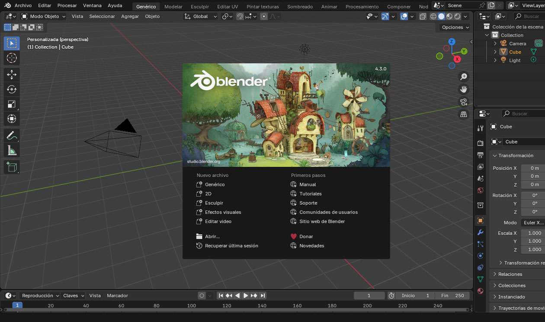The width and height of the screenshot is (545, 322).
Task: Open the Scene properties tab icon
Action: (480, 178)
